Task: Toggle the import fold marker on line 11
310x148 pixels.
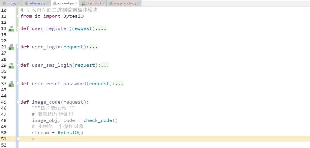Action: [18, 16]
